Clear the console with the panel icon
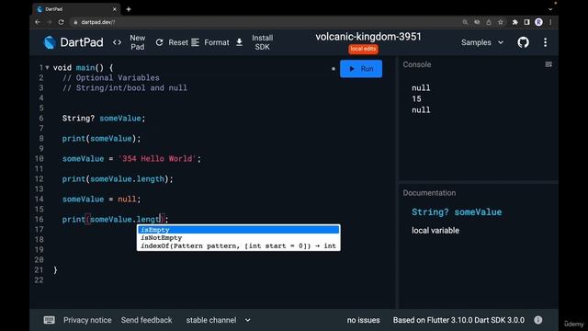Screen dimensions: 588x331 tap(548, 64)
